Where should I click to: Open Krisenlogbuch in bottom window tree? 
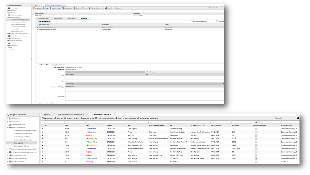point(18,143)
